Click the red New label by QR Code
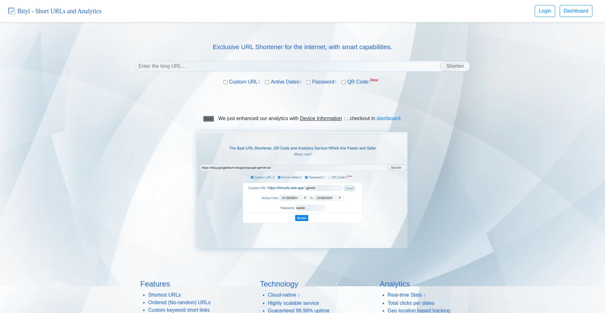This screenshot has height=313, width=605. 374,80
